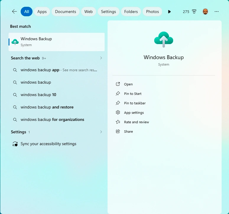Image resolution: width=229 pixels, height=214 pixels.
Task: Click search icon beside 'windows backup for organizations'
Action: click(15, 120)
